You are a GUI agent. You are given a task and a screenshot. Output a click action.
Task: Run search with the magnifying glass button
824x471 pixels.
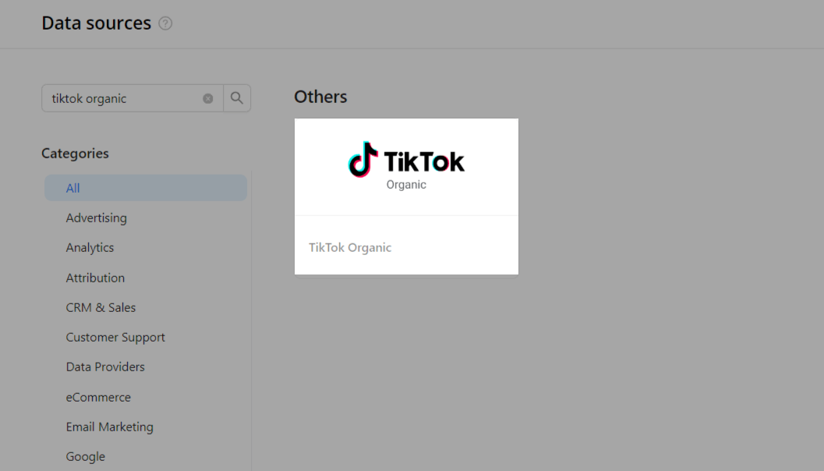point(237,98)
